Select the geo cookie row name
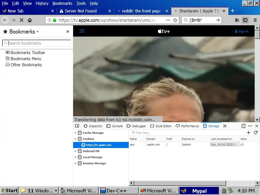 (132, 144)
